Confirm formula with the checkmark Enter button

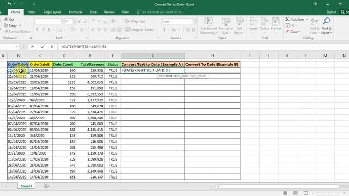coord(43,46)
